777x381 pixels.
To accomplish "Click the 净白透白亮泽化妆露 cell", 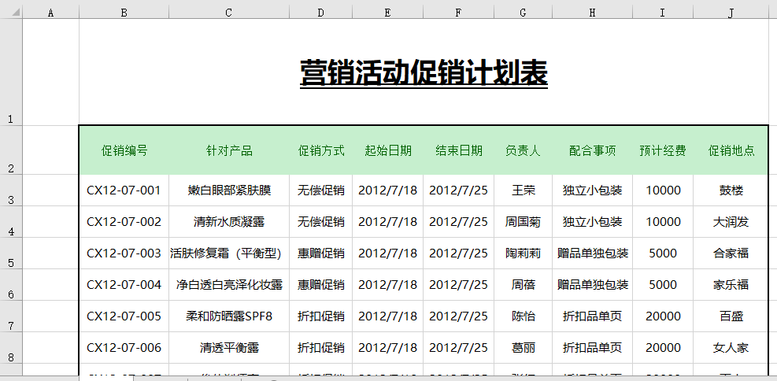I will point(228,285).
